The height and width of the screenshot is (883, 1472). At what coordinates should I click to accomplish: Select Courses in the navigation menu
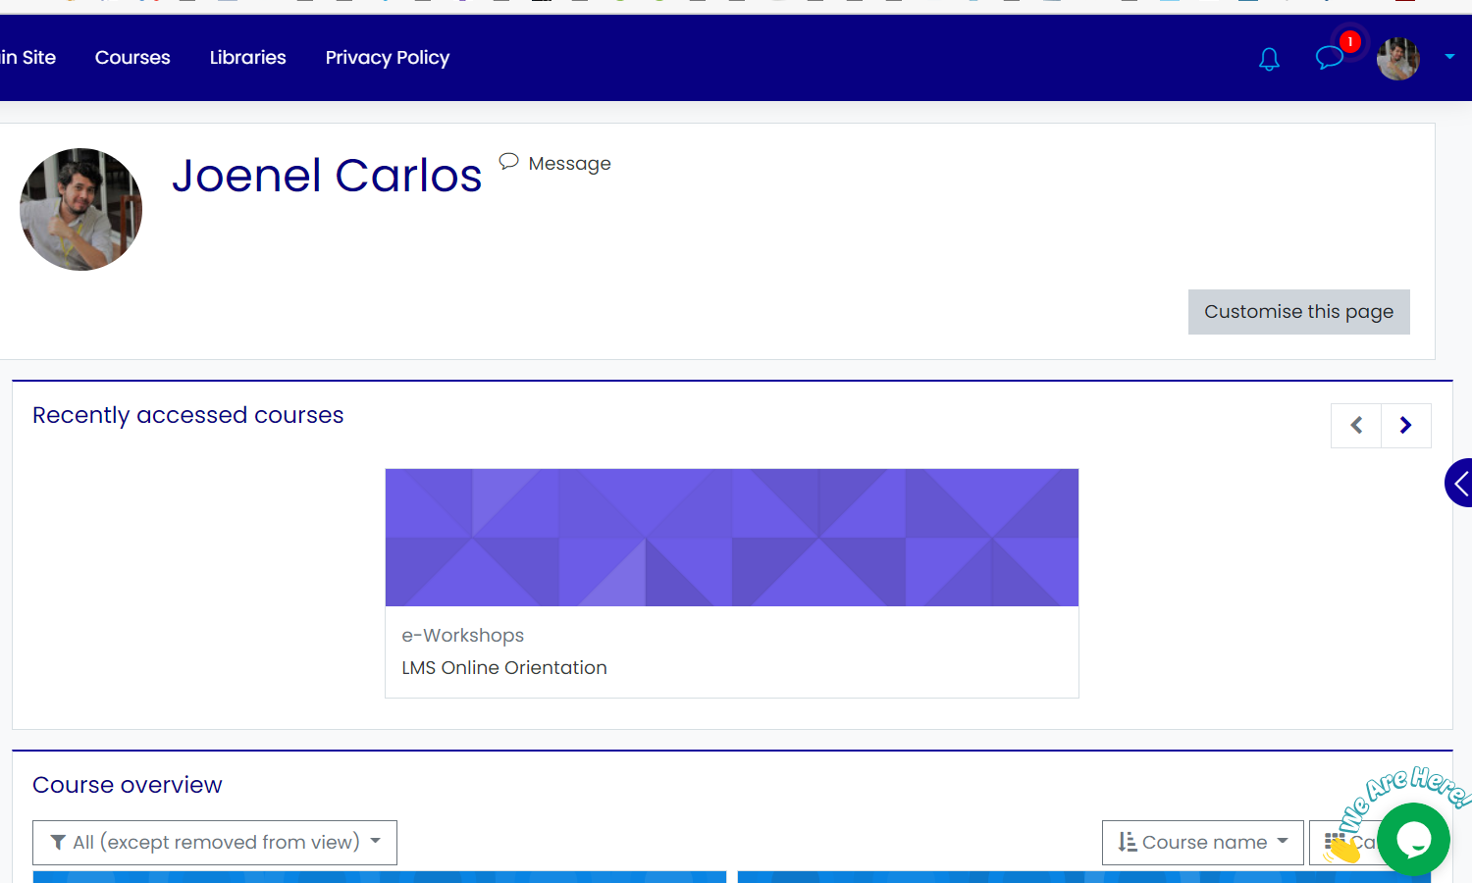pyautogui.click(x=131, y=58)
